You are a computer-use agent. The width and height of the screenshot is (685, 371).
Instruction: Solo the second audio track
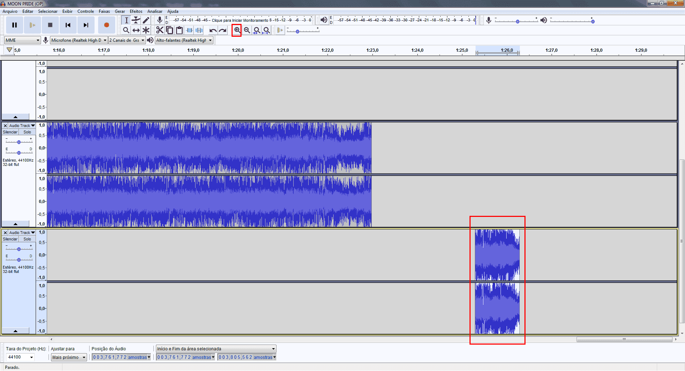point(27,132)
